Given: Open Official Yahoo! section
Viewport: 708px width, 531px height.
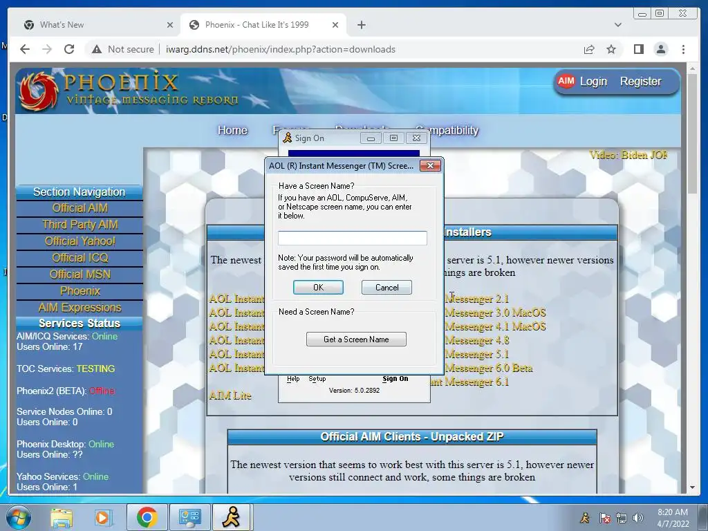Looking at the screenshot, I should (x=80, y=241).
